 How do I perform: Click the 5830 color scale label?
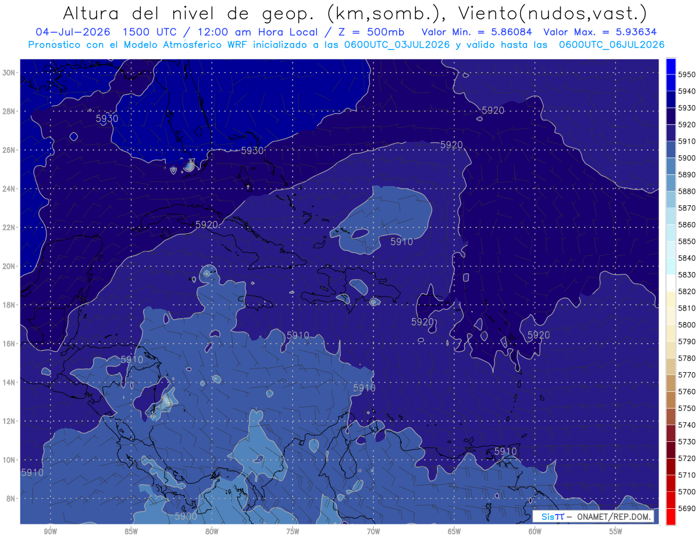(687, 274)
